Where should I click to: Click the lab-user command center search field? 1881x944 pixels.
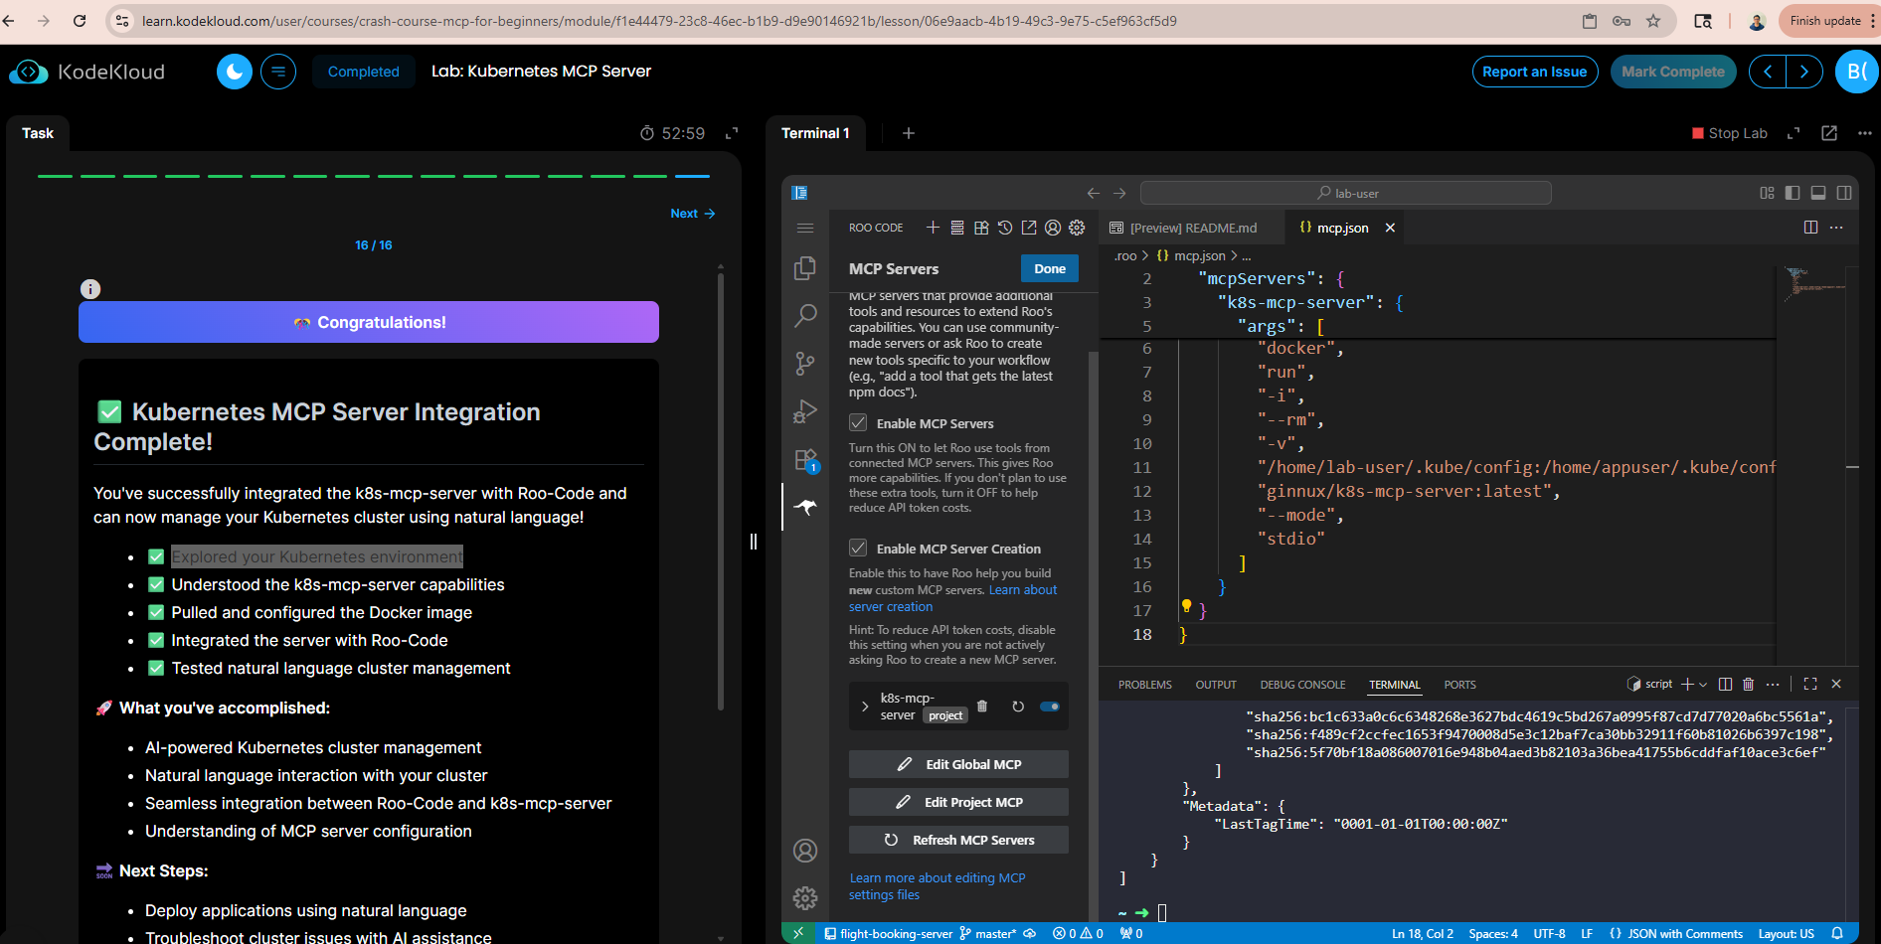[x=1345, y=193]
